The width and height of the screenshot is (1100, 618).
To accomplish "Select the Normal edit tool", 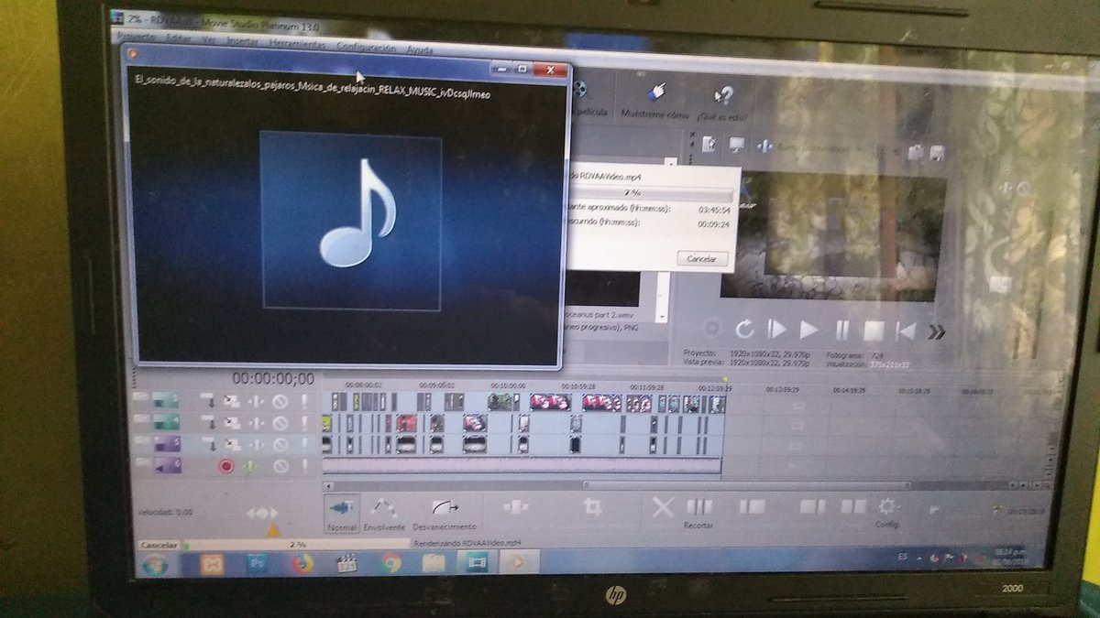I will [x=342, y=514].
